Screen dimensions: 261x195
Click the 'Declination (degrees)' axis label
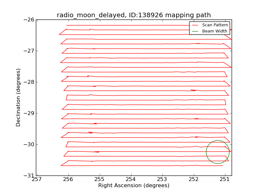pyautogui.click(x=19, y=97)
